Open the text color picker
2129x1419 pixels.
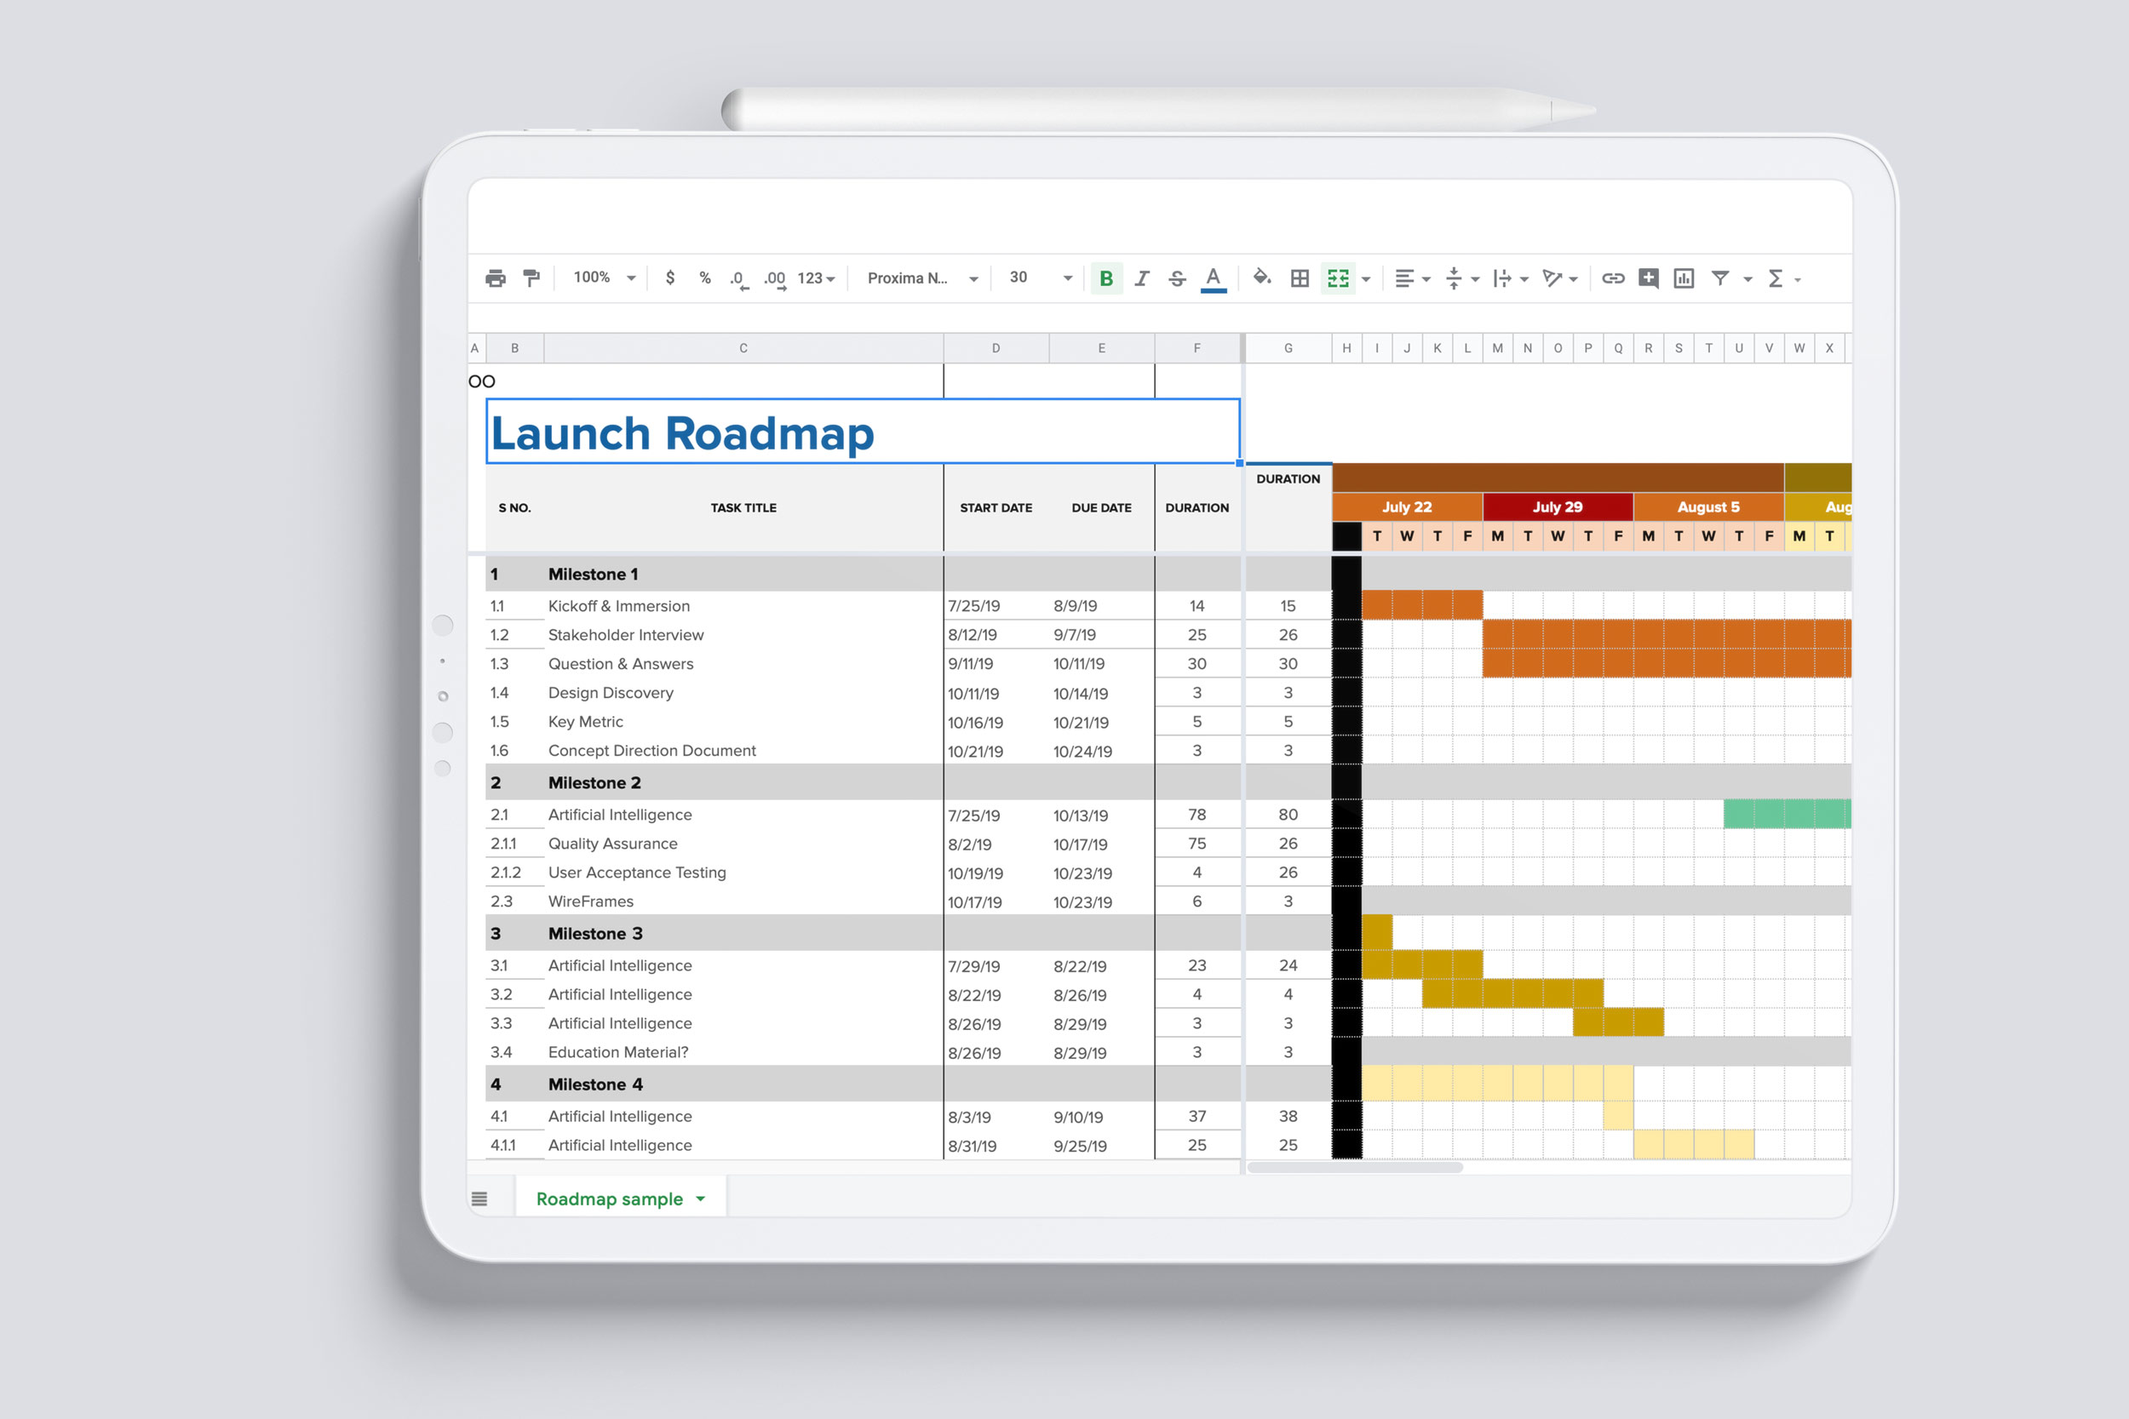(x=1213, y=278)
